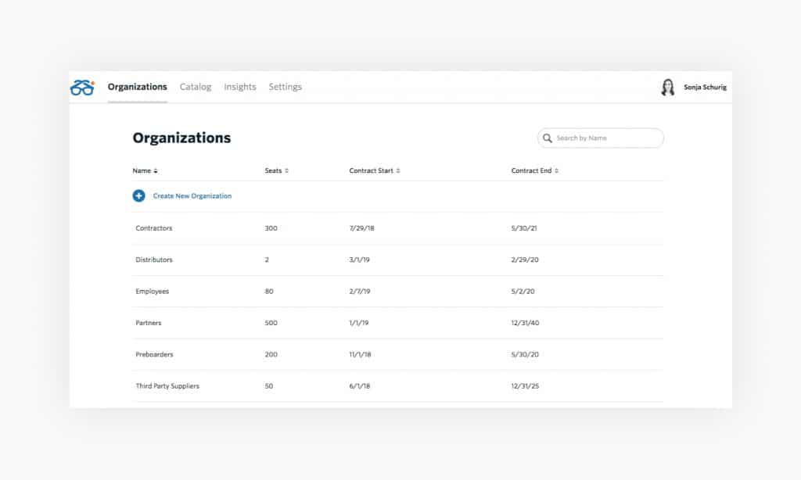This screenshot has width=801, height=480.
Task: Select seats value 300
Action: pyautogui.click(x=271, y=228)
